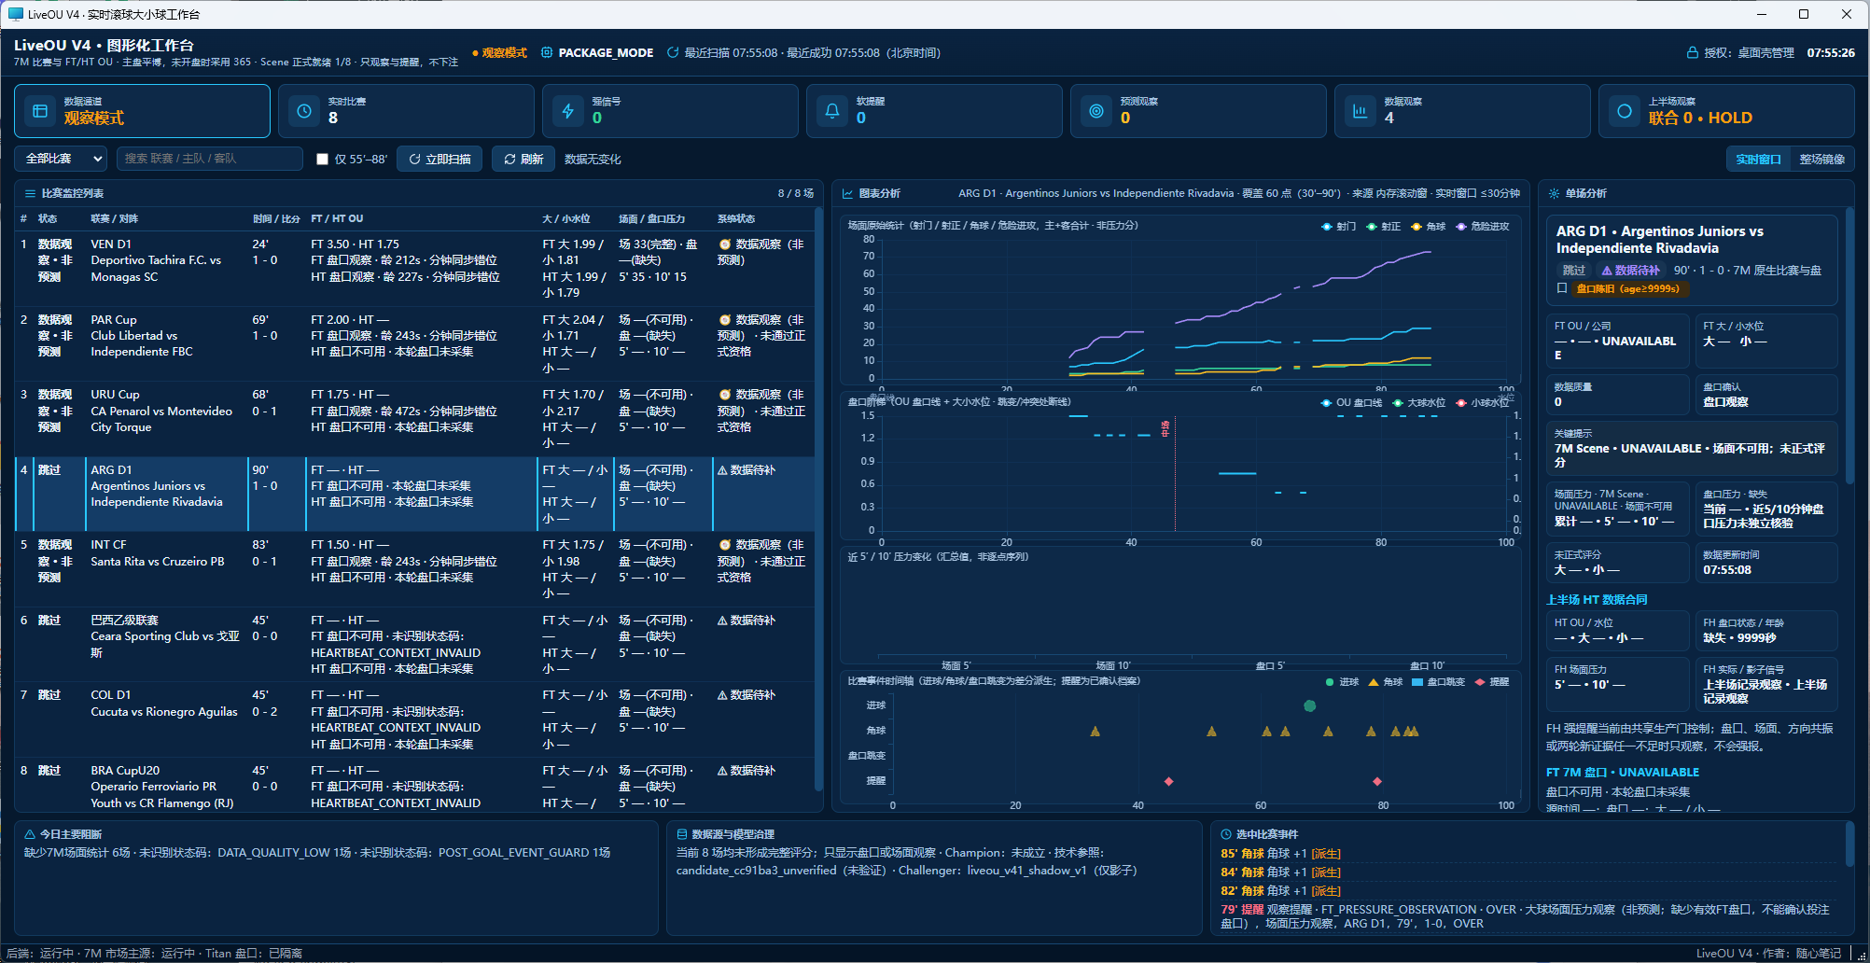
Task: Click the target icon in 预测观察 card
Action: coord(1096,111)
